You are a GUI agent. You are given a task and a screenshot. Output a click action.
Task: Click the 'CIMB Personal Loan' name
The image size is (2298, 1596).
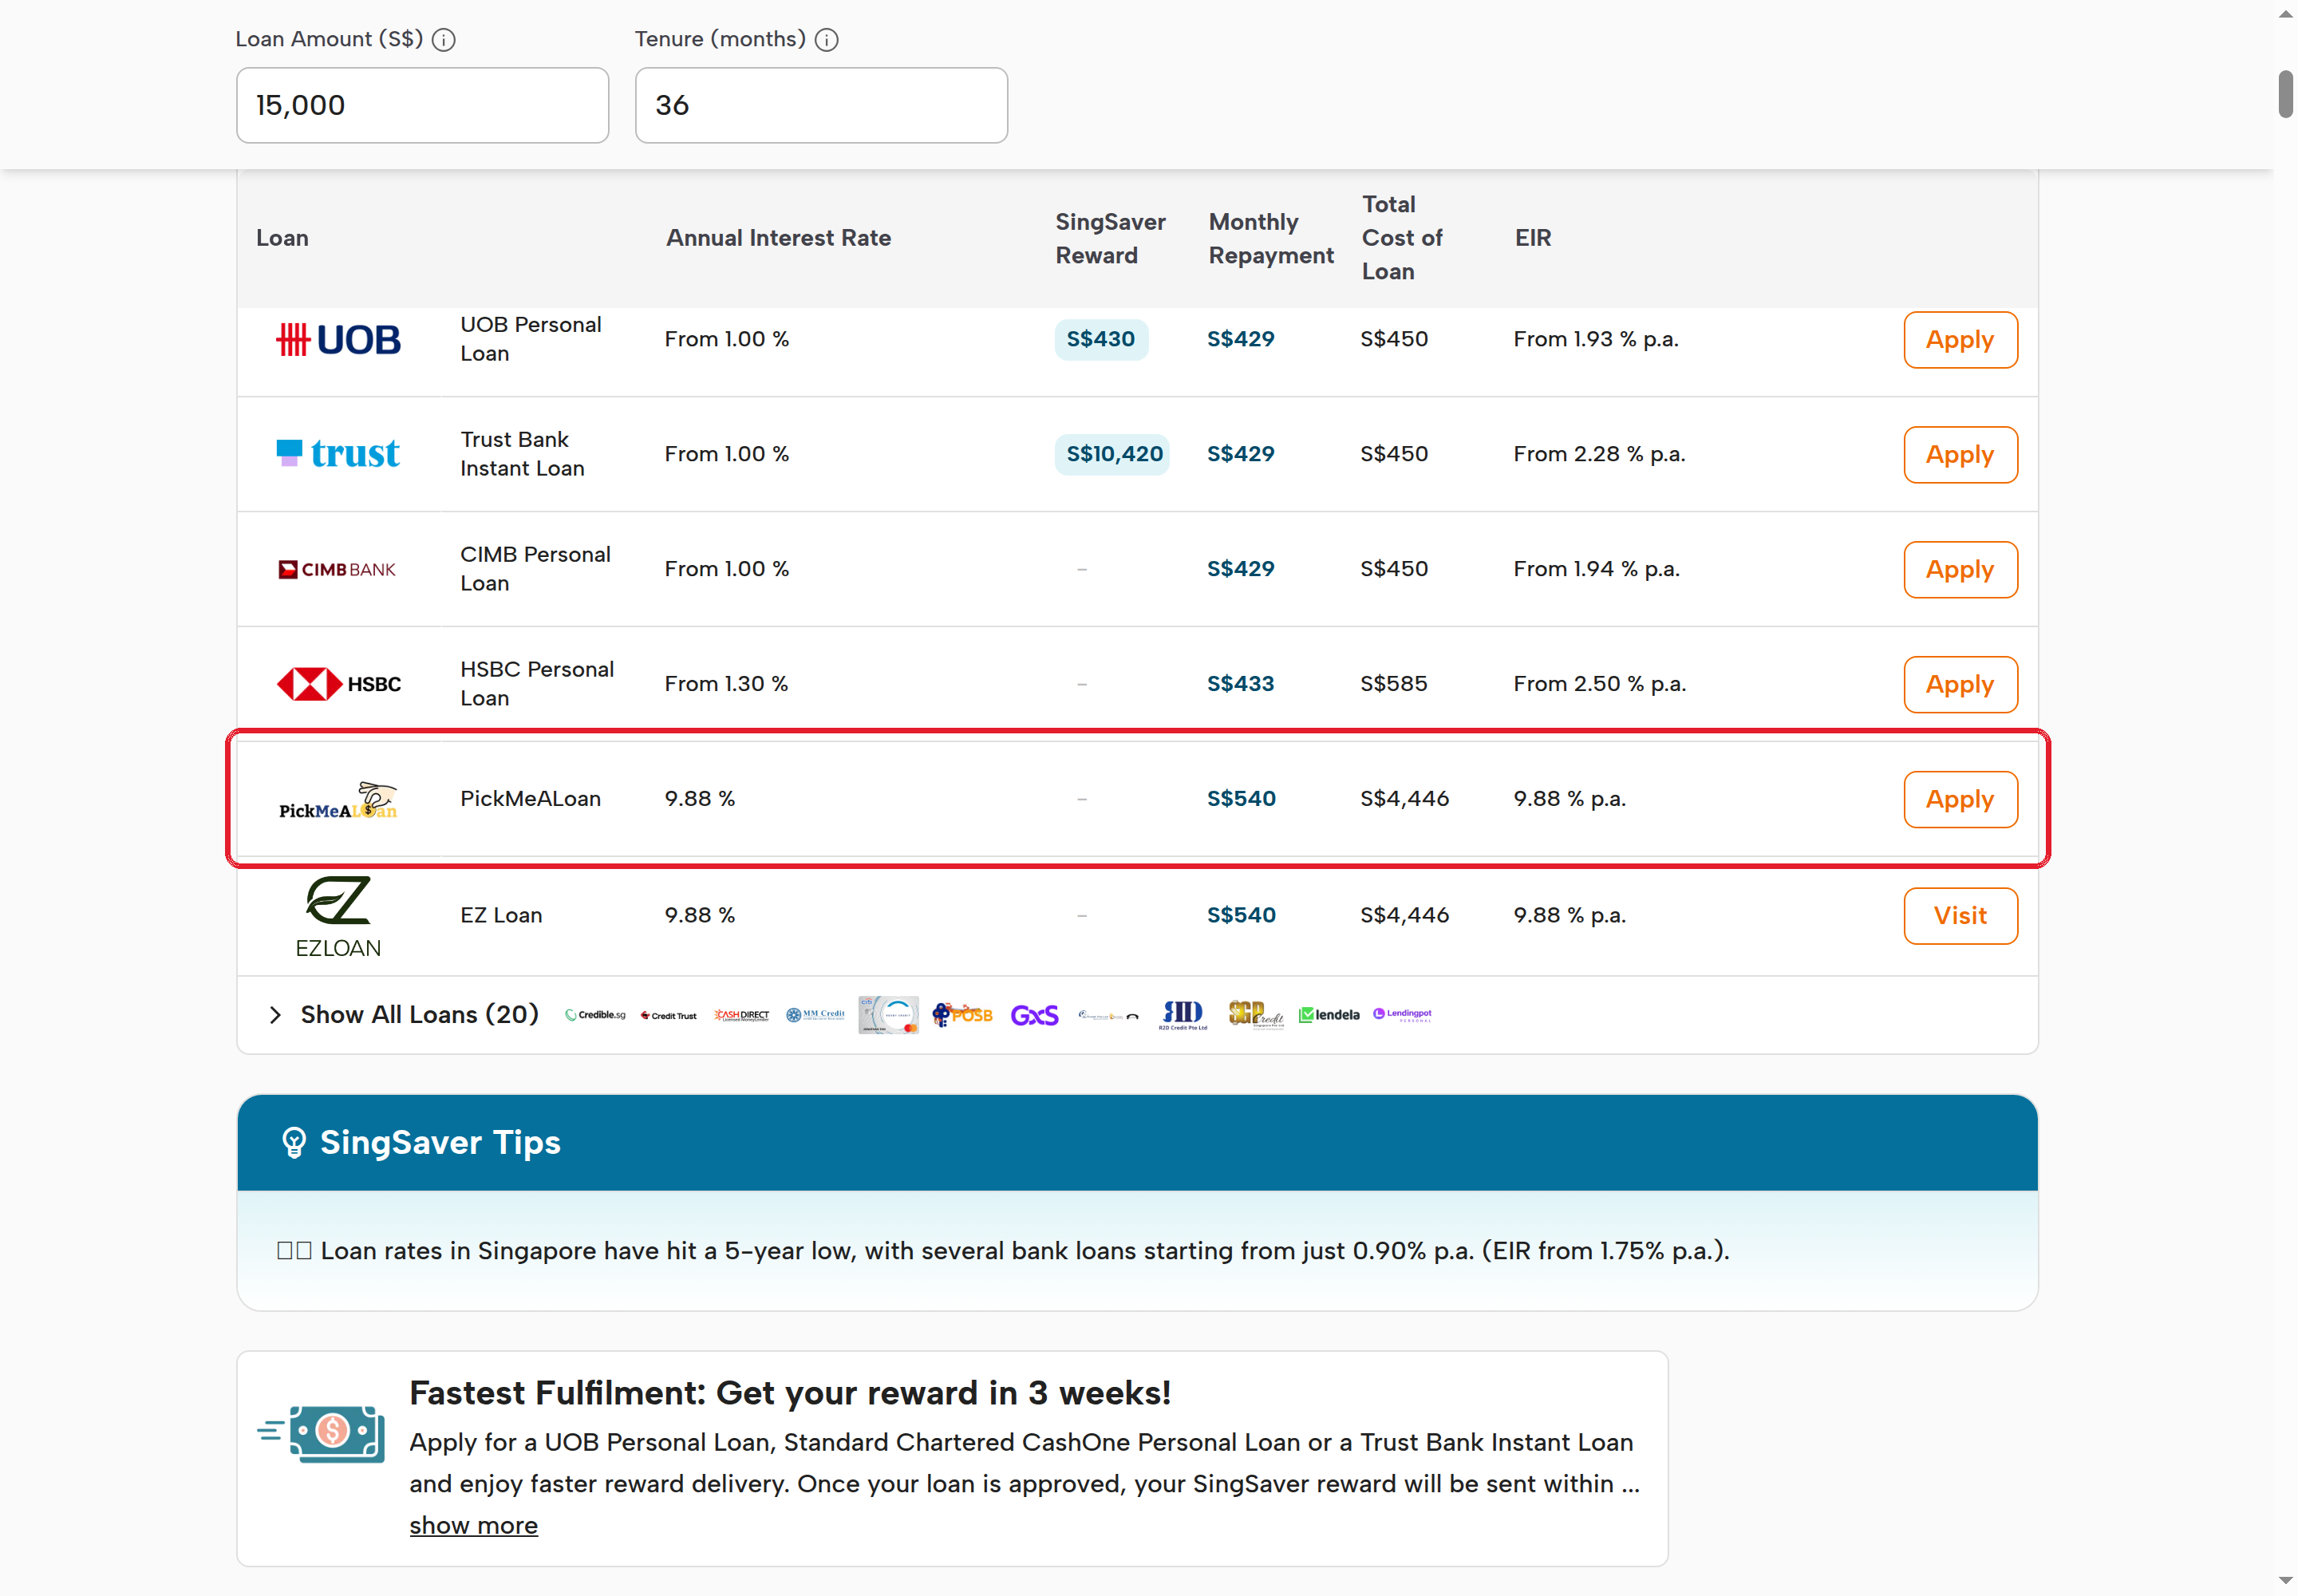coord(535,569)
